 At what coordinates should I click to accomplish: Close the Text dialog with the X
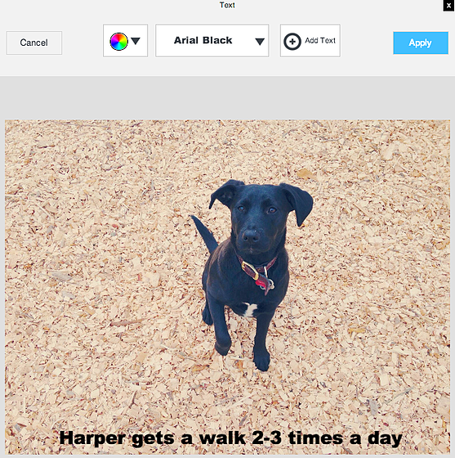point(448,6)
